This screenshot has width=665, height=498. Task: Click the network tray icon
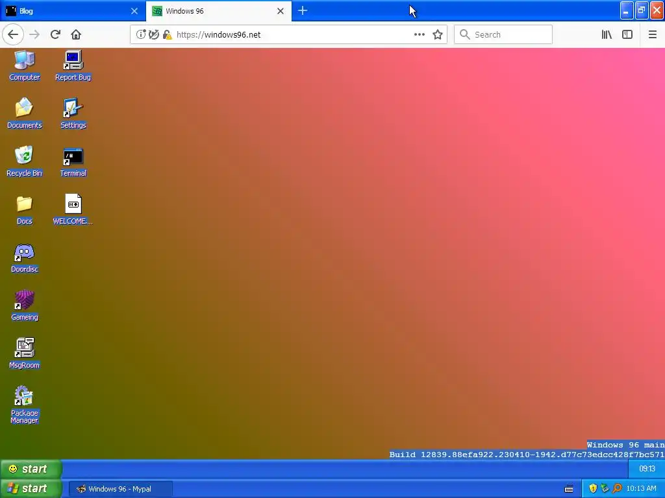pos(605,489)
